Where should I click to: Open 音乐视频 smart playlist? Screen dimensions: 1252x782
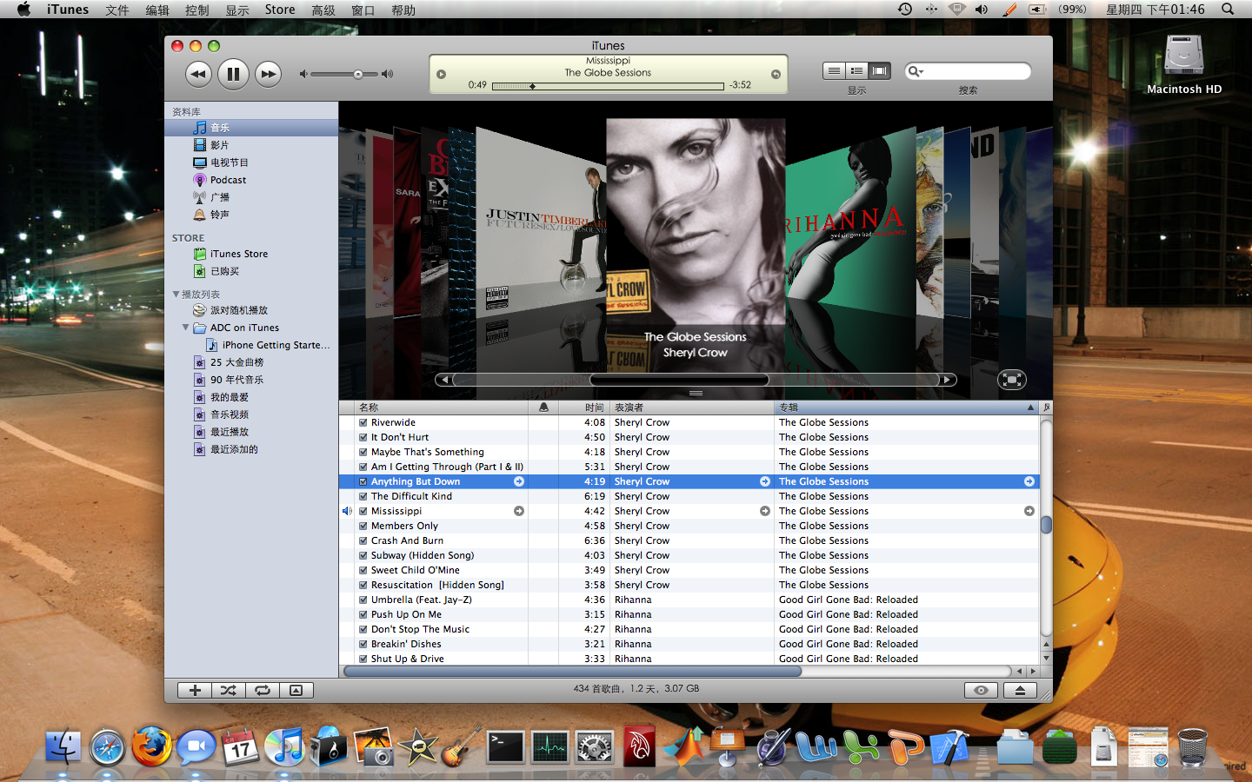(x=251, y=414)
